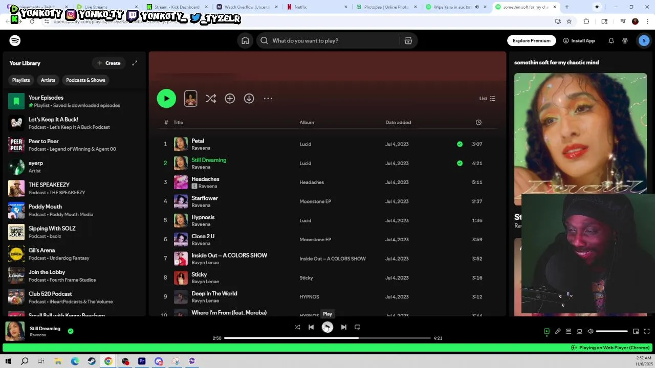Open lyrics with microphone icon
This screenshot has width=655, height=368.
pos(558,331)
